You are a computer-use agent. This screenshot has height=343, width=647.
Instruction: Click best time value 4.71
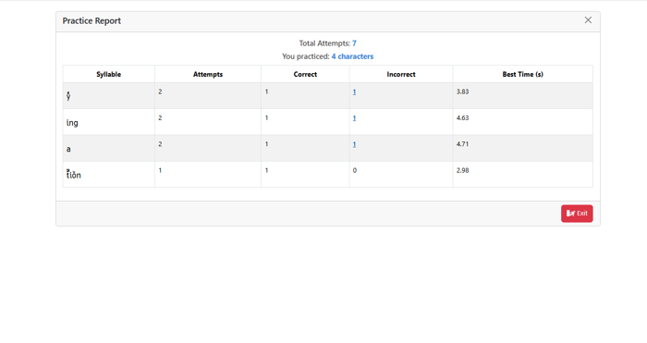click(x=462, y=144)
